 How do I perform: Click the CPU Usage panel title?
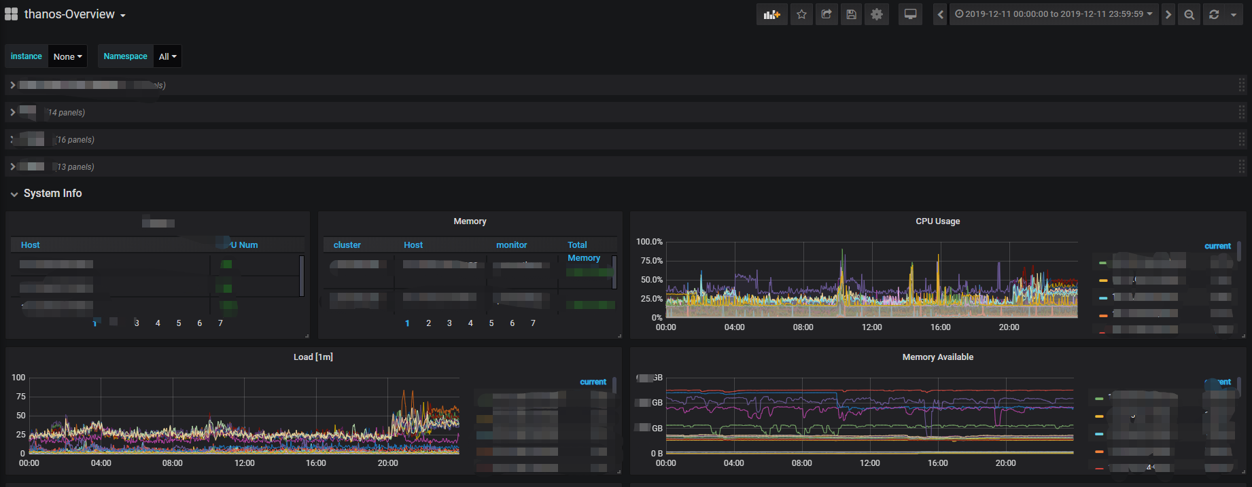pos(937,221)
